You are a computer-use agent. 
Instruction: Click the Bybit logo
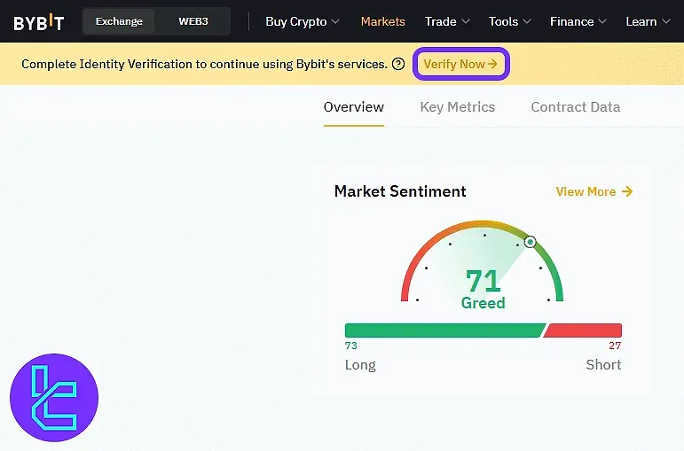click(x=38, y=22)
